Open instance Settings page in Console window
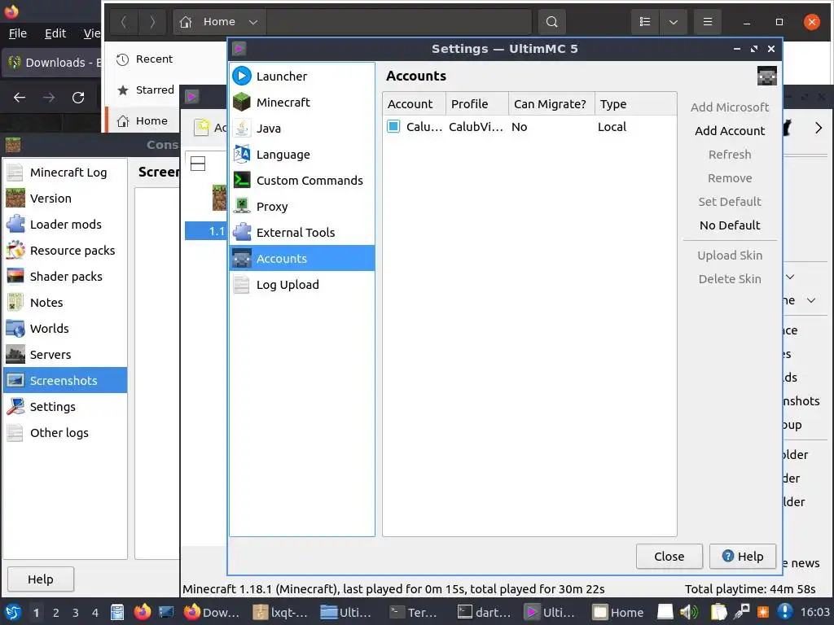This screenshot has height=625, width=834. 65,407
